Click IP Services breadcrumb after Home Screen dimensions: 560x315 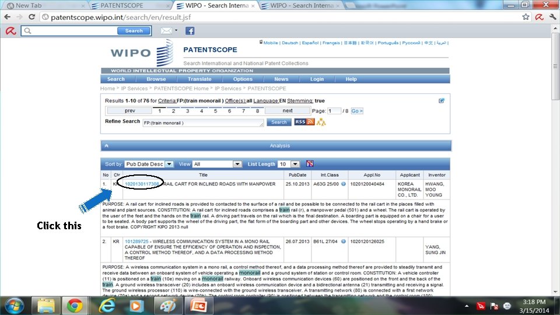click(x=134, y=89)
